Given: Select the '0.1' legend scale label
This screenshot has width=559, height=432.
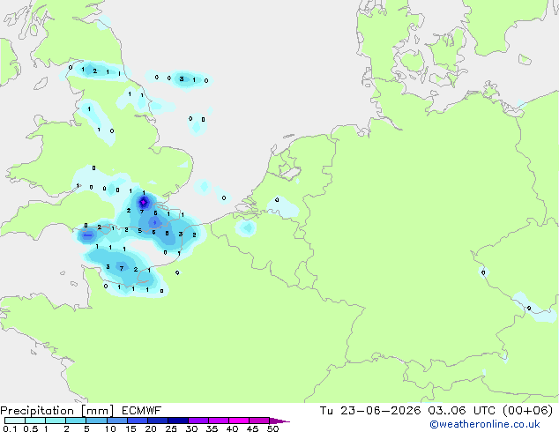Looking at the screenshot, I should (x=10, y=428).
